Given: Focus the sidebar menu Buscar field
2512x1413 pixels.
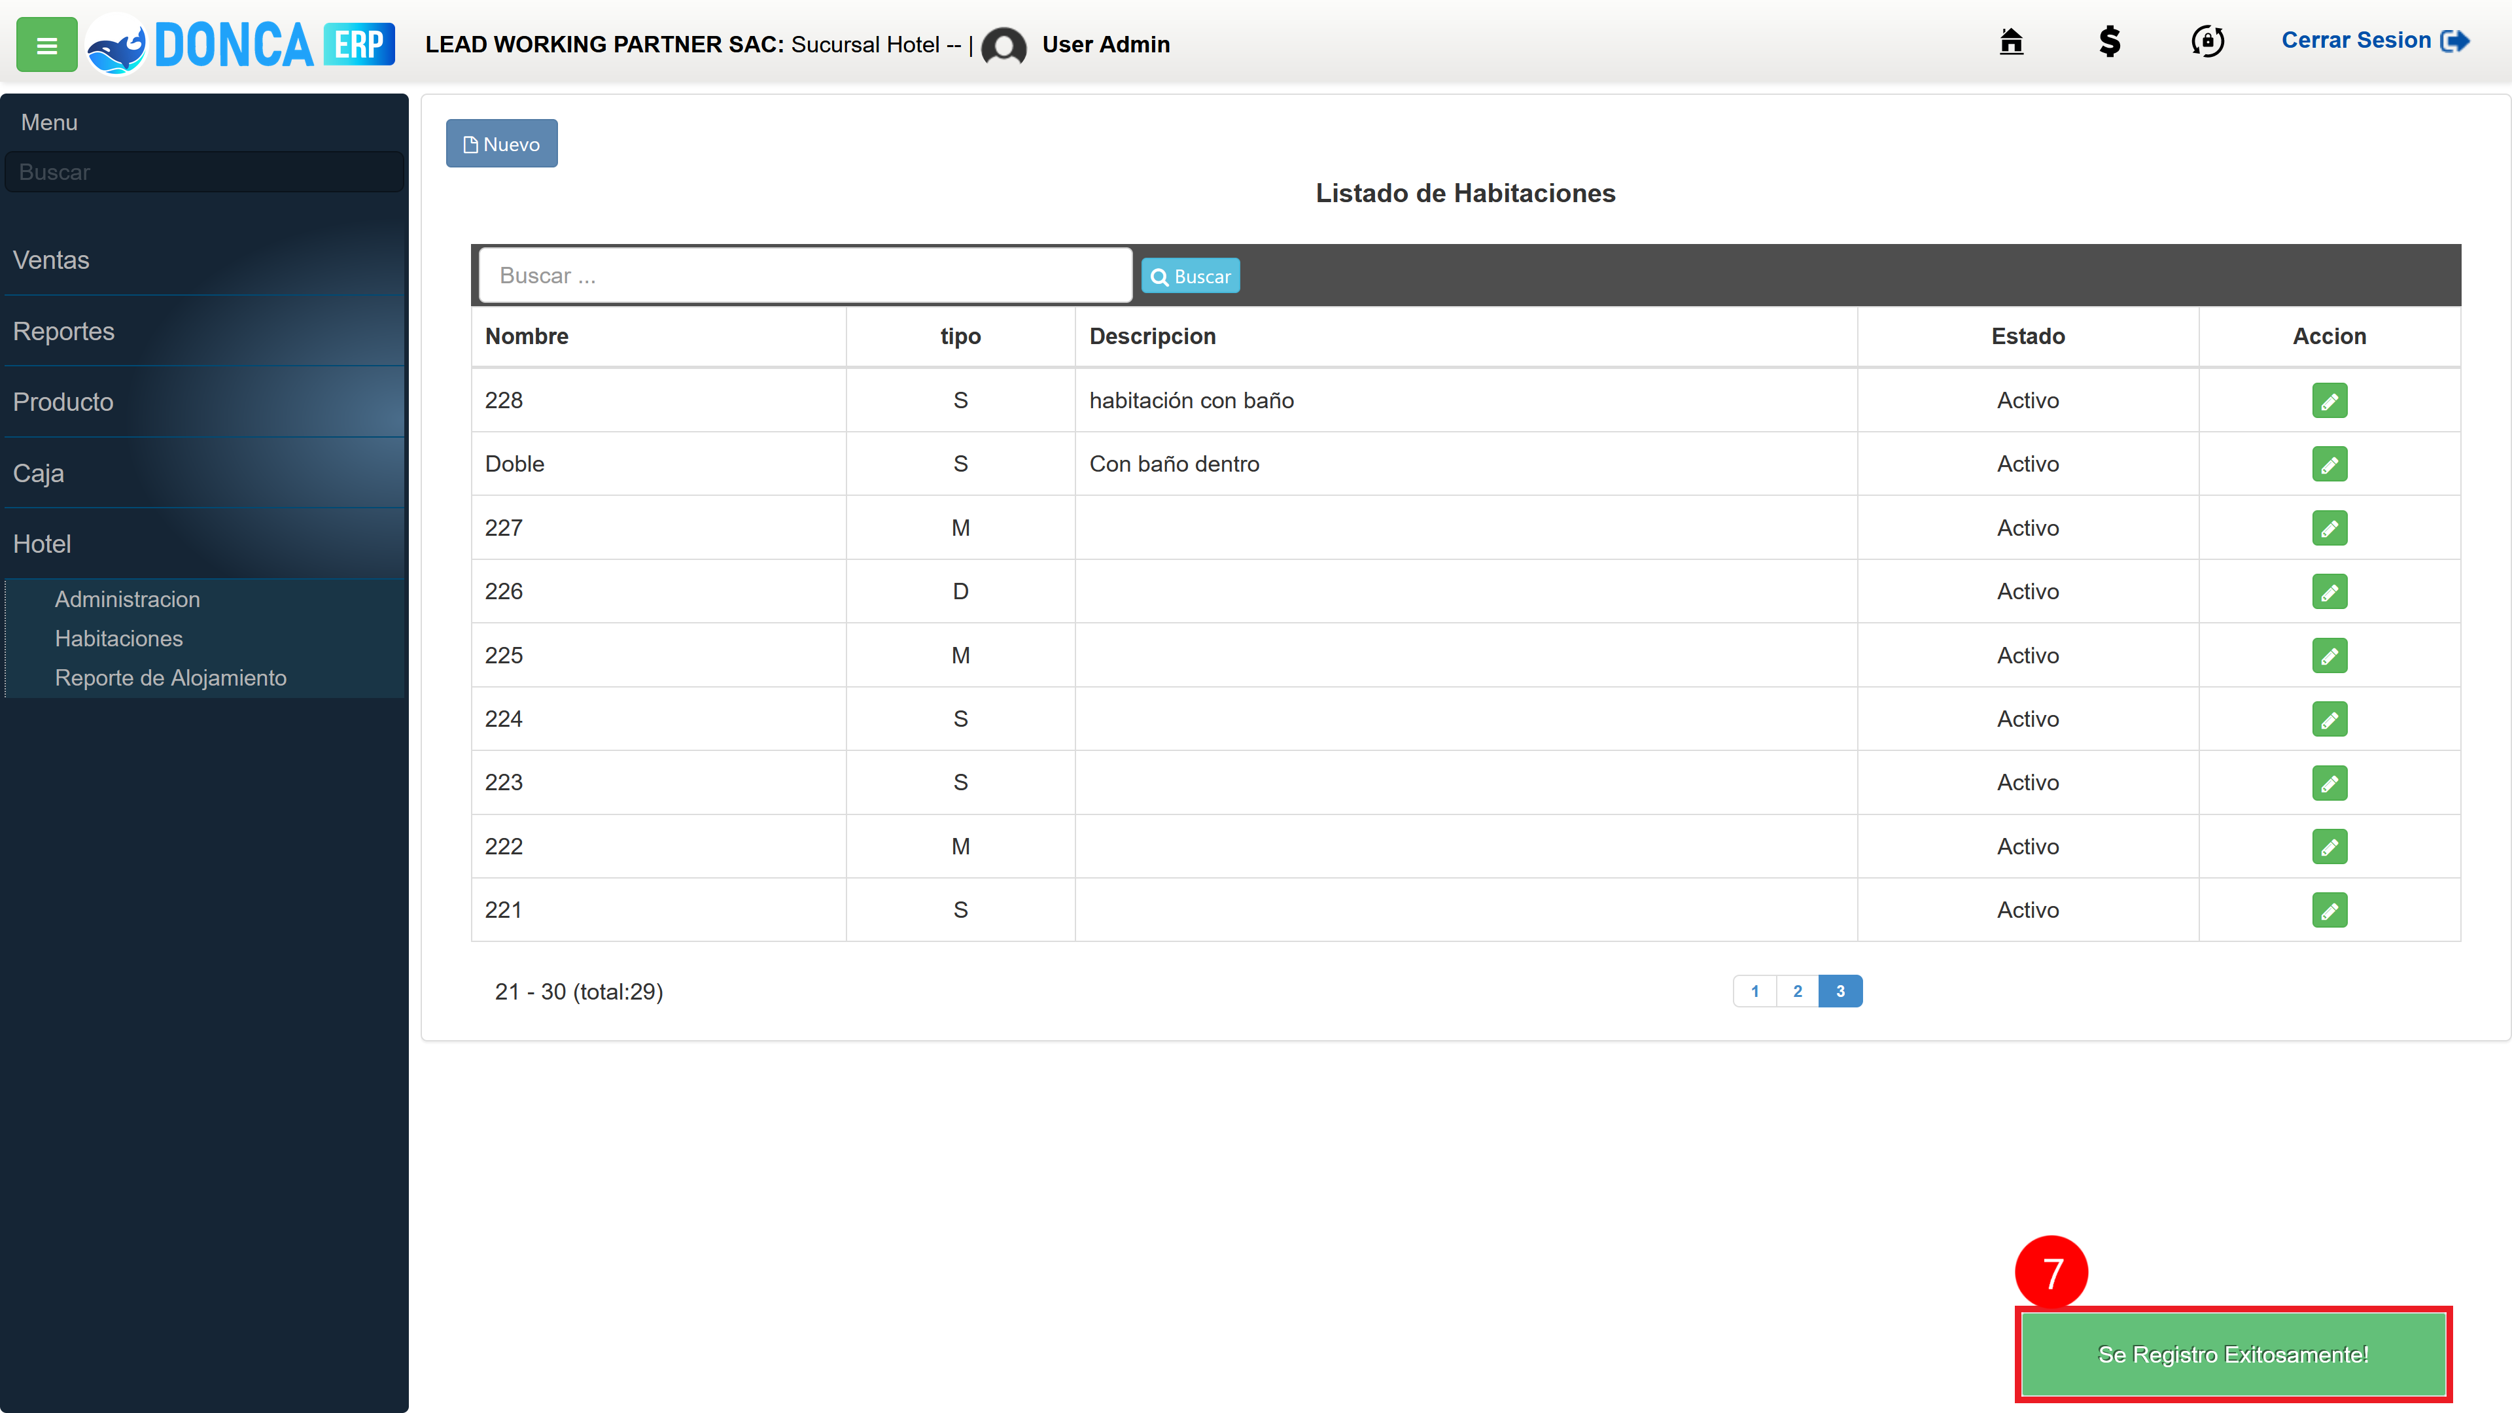Looking at the screenshot, I should point(205,171).
